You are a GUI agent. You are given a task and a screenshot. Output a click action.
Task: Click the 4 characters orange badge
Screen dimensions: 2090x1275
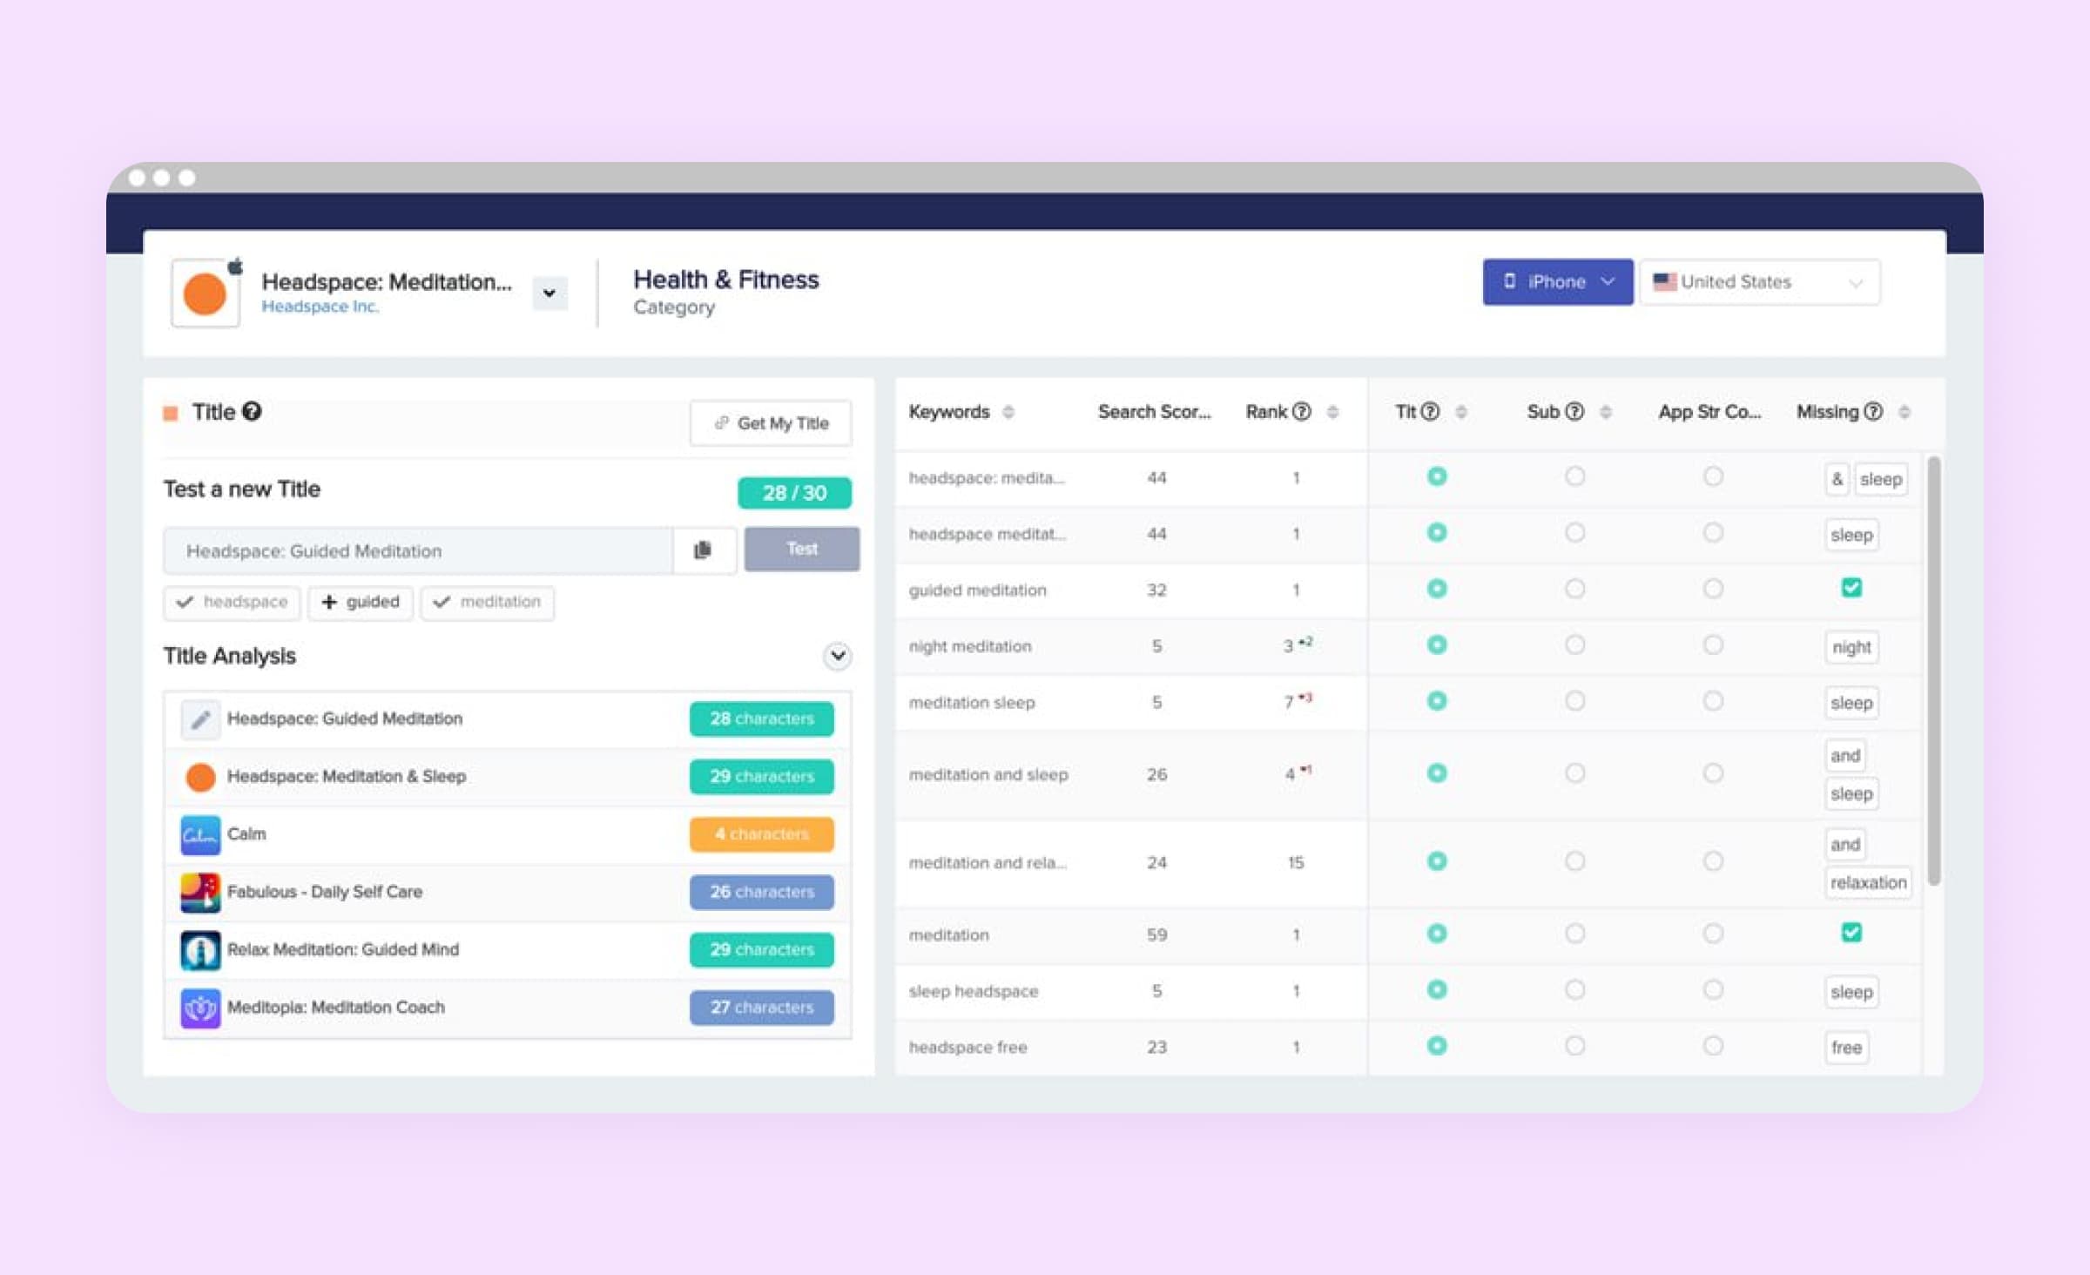tap(762, 833)
